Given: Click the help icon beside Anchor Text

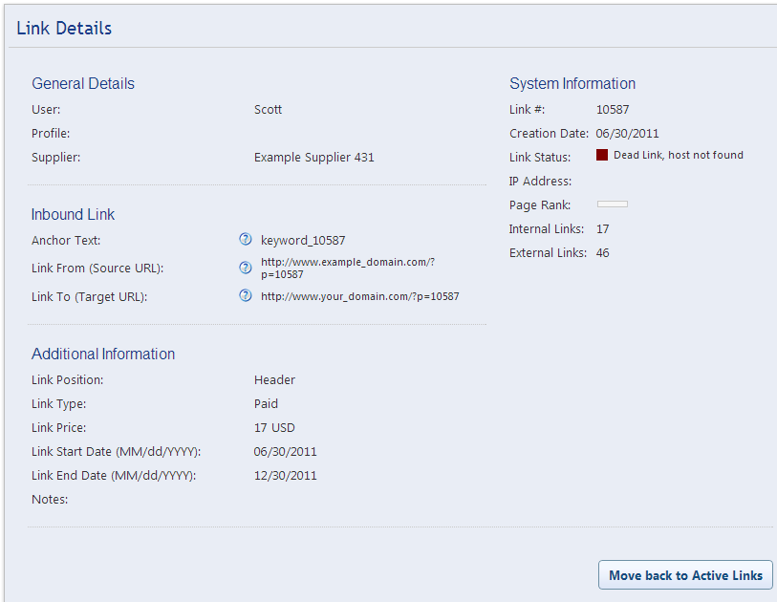Looking at the screenshot, I should (245, 240).
